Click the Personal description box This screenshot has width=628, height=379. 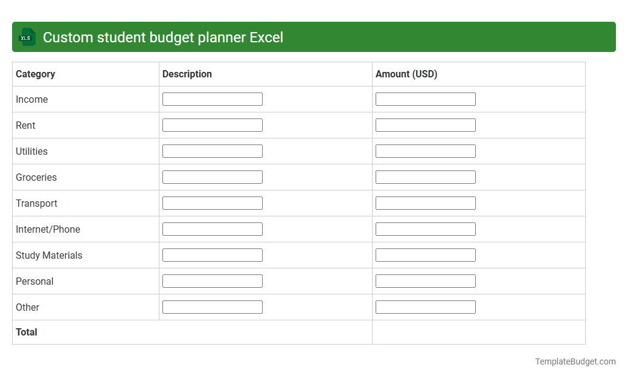pyautogui.click(x=212, y=280)
